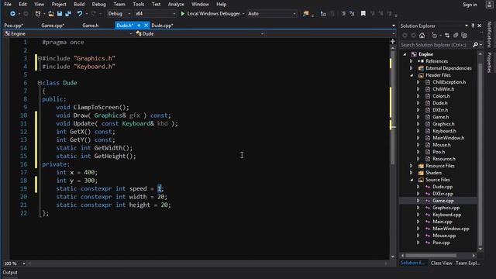This screenshot has height=279, width=496.
Task: Switch to the Poo.cpp* tab
Action: pyautogui.click(x=14, y=26)
